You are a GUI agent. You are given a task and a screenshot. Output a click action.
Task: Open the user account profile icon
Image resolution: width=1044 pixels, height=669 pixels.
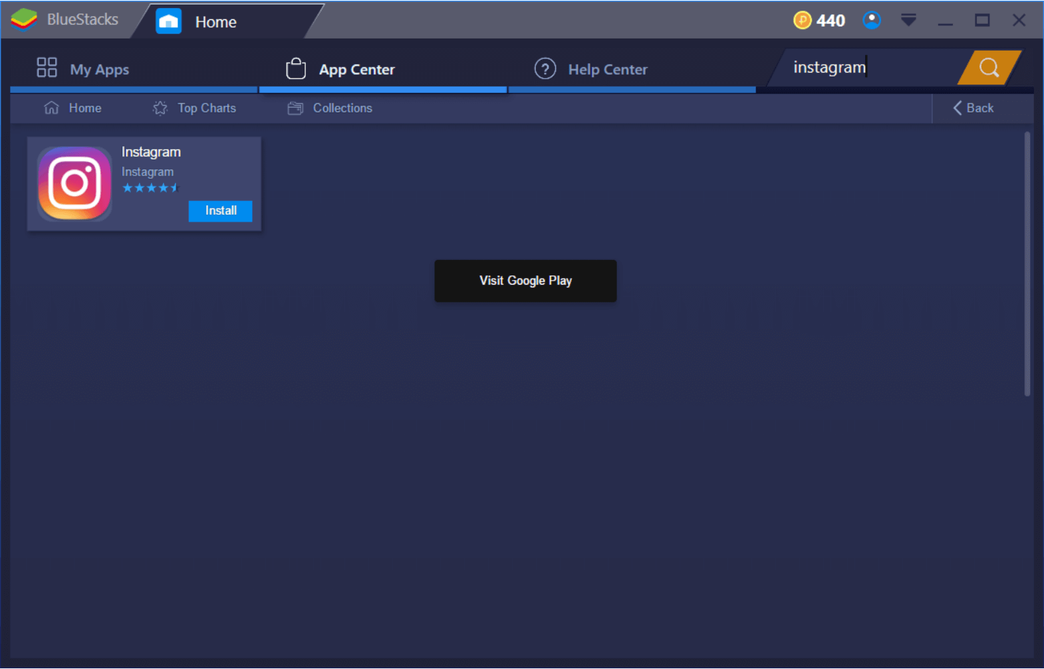click(x=872, y=20)
